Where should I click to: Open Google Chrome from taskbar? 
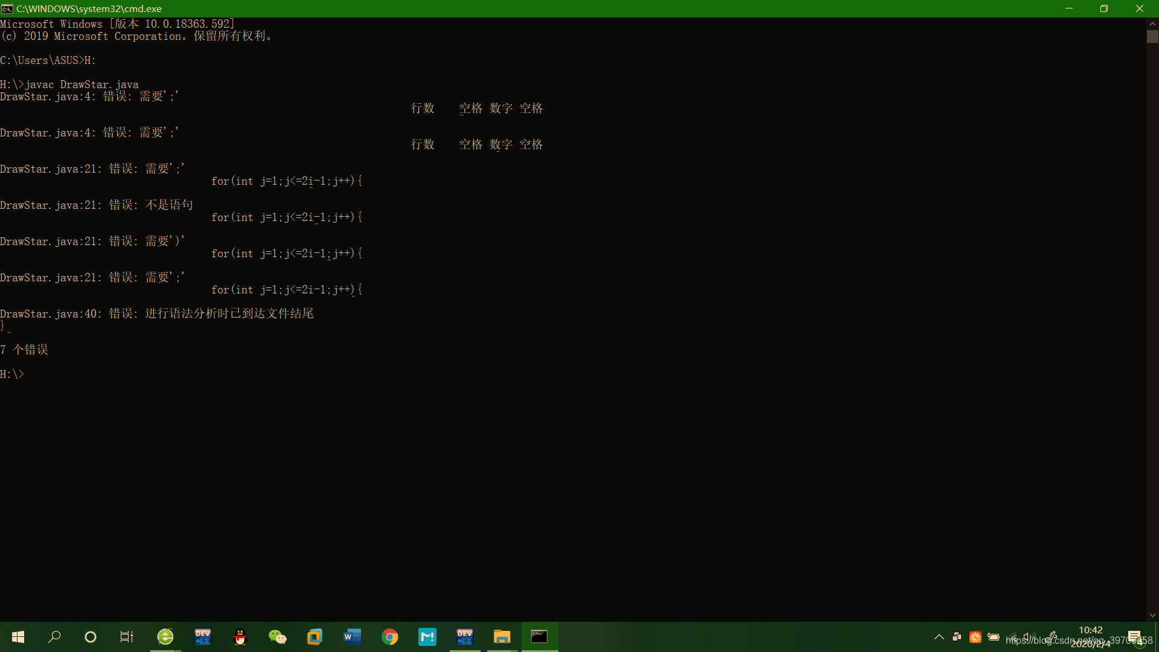pos(390,637)
